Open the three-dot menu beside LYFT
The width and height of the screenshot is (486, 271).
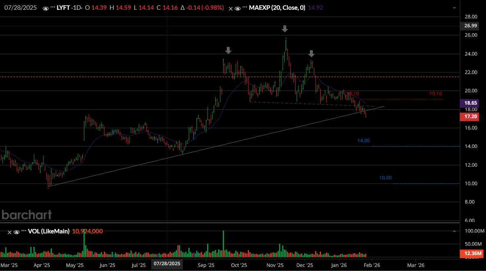(x=52, y=8)
